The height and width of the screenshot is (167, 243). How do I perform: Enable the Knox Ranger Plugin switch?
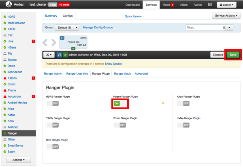(x=183, y=103)
